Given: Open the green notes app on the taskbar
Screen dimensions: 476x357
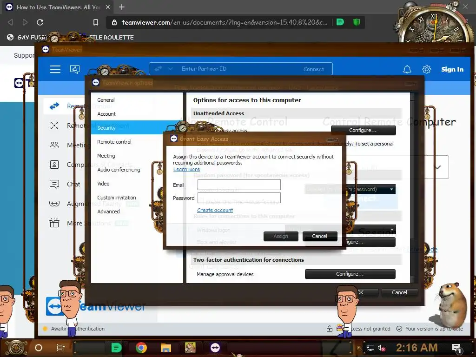Looking at the screenshot, I should (116, 348).
